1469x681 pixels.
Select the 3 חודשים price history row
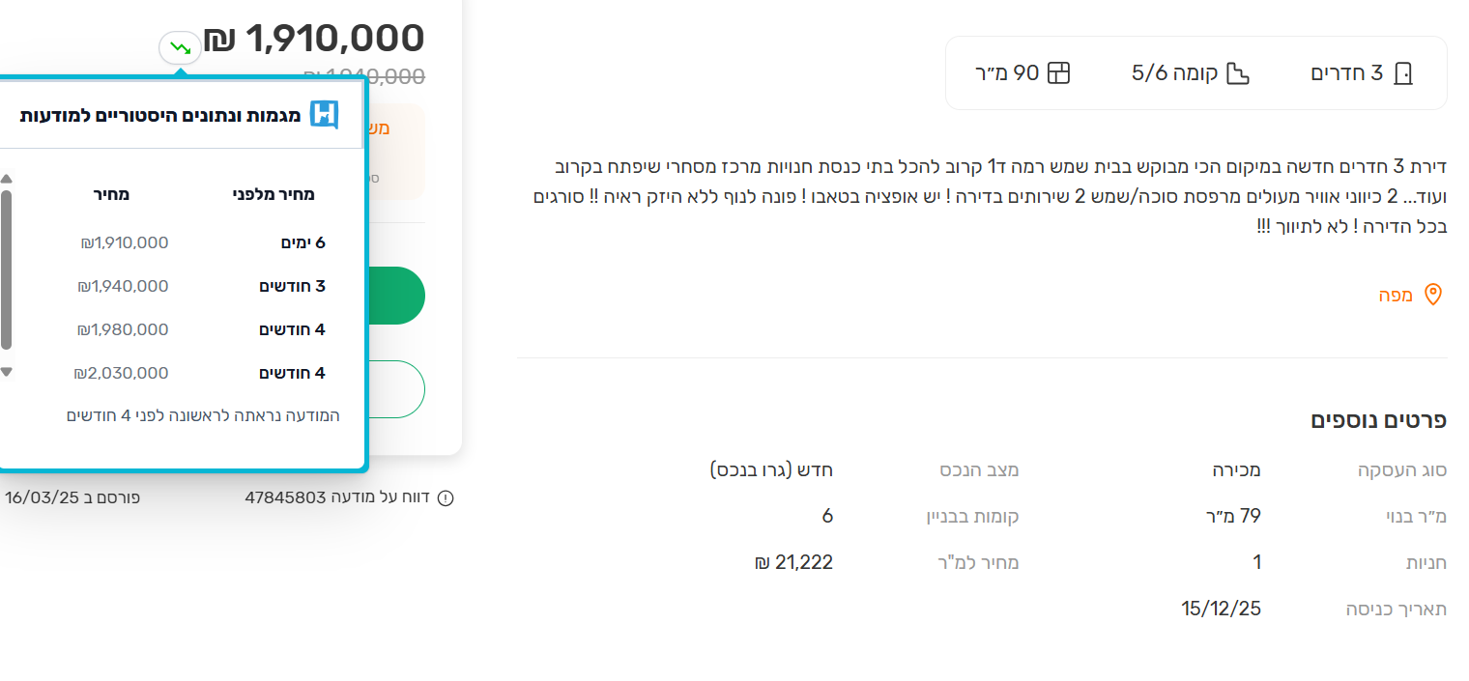(x=292, y=286)
